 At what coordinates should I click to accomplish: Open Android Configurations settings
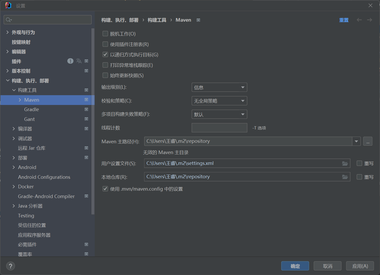44,177
